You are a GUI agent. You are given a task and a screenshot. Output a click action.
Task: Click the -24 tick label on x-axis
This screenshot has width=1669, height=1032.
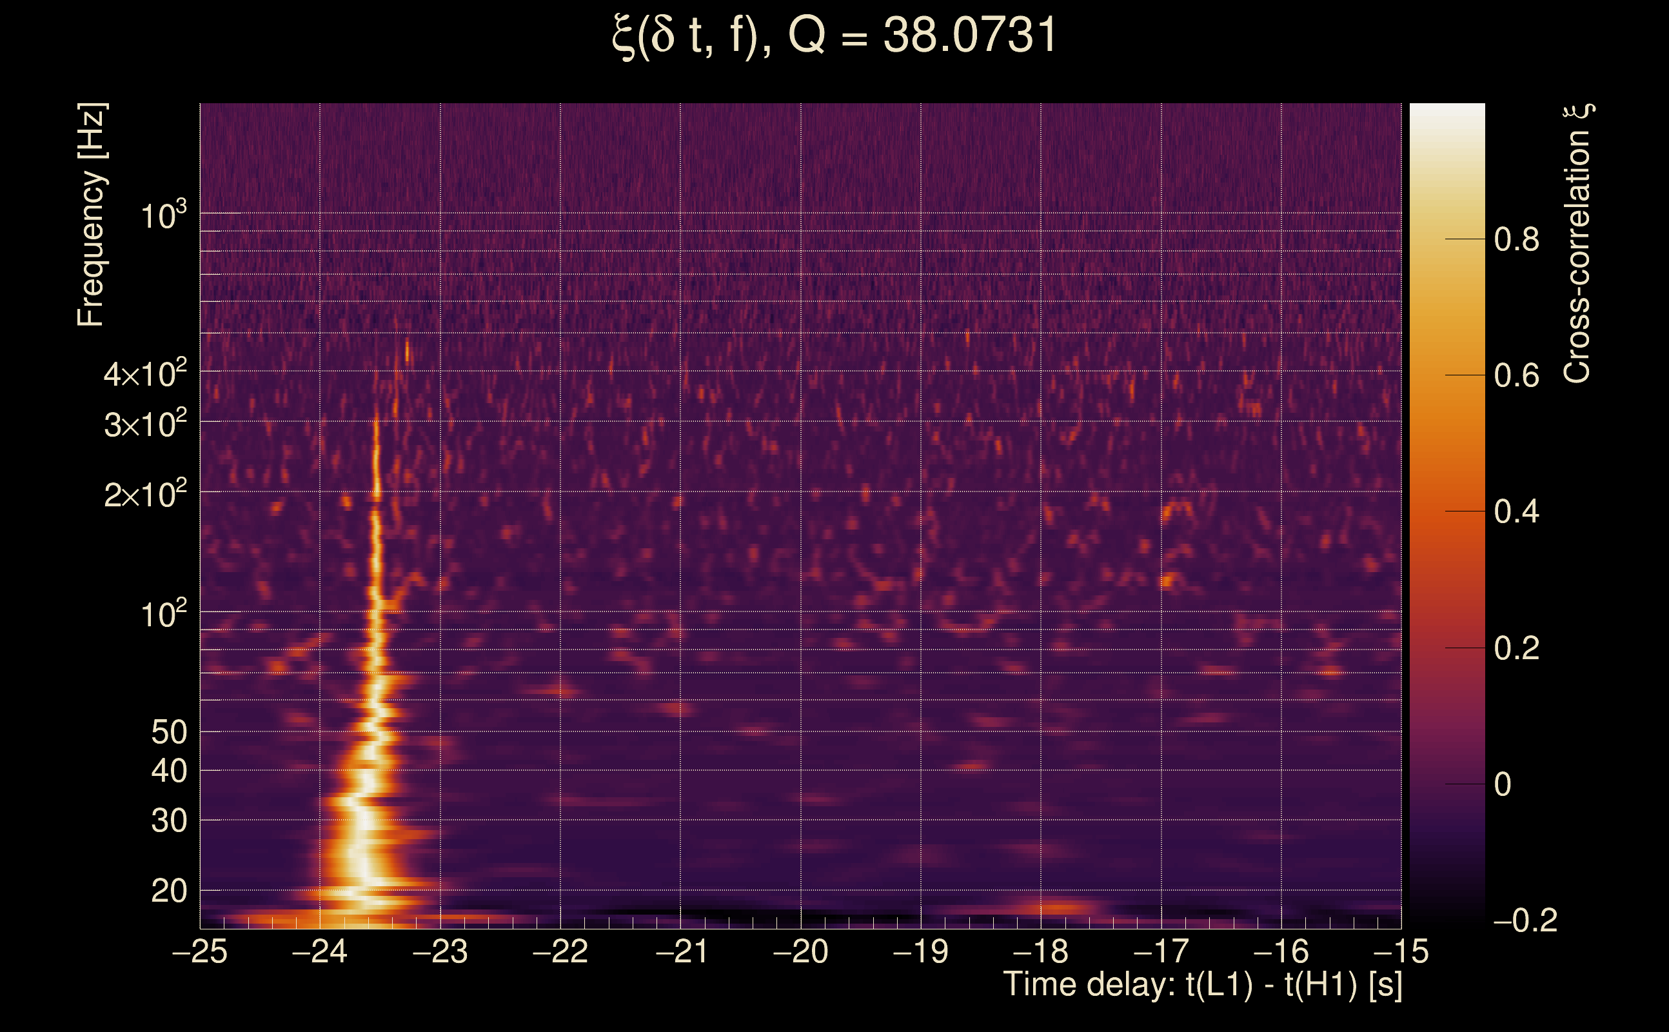319,951
